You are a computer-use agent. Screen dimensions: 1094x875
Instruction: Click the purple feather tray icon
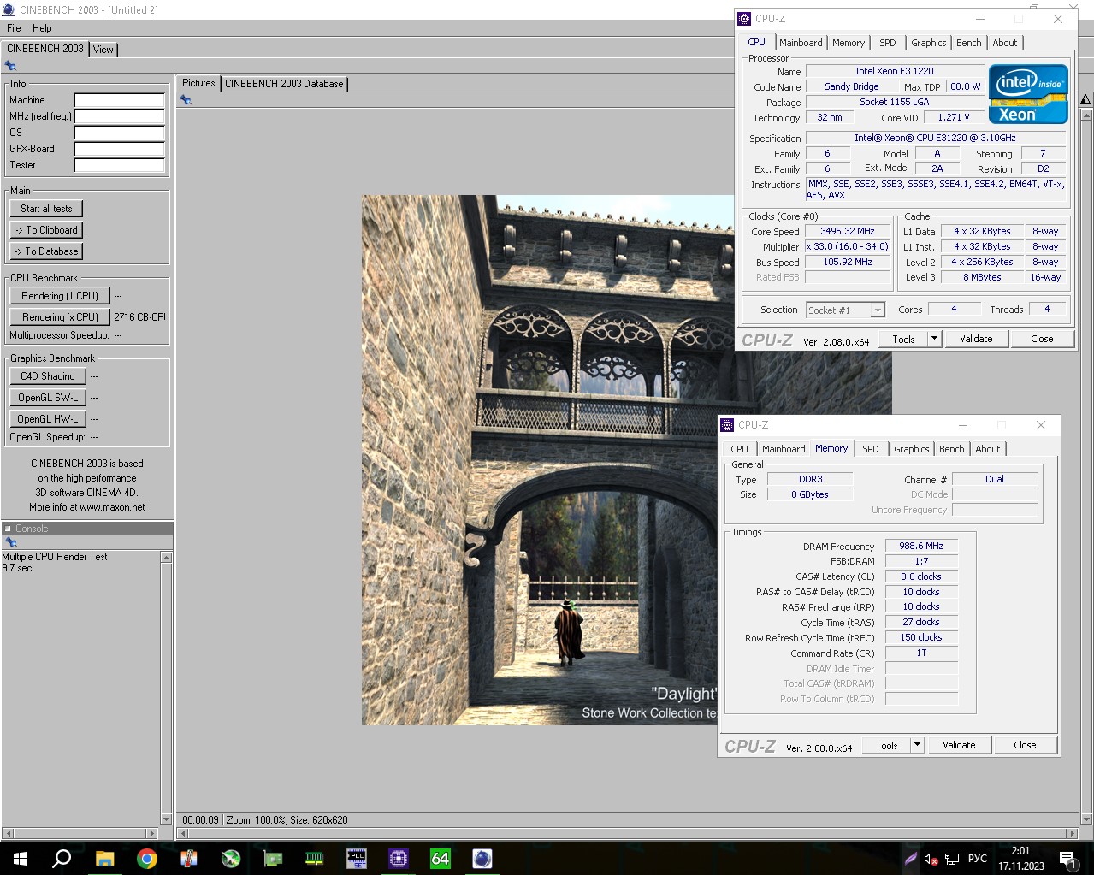911,859
